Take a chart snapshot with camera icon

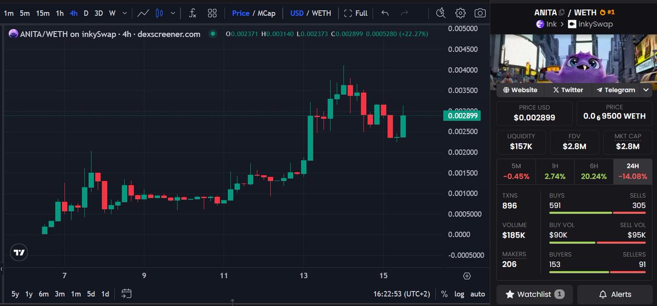pos(480,13)
